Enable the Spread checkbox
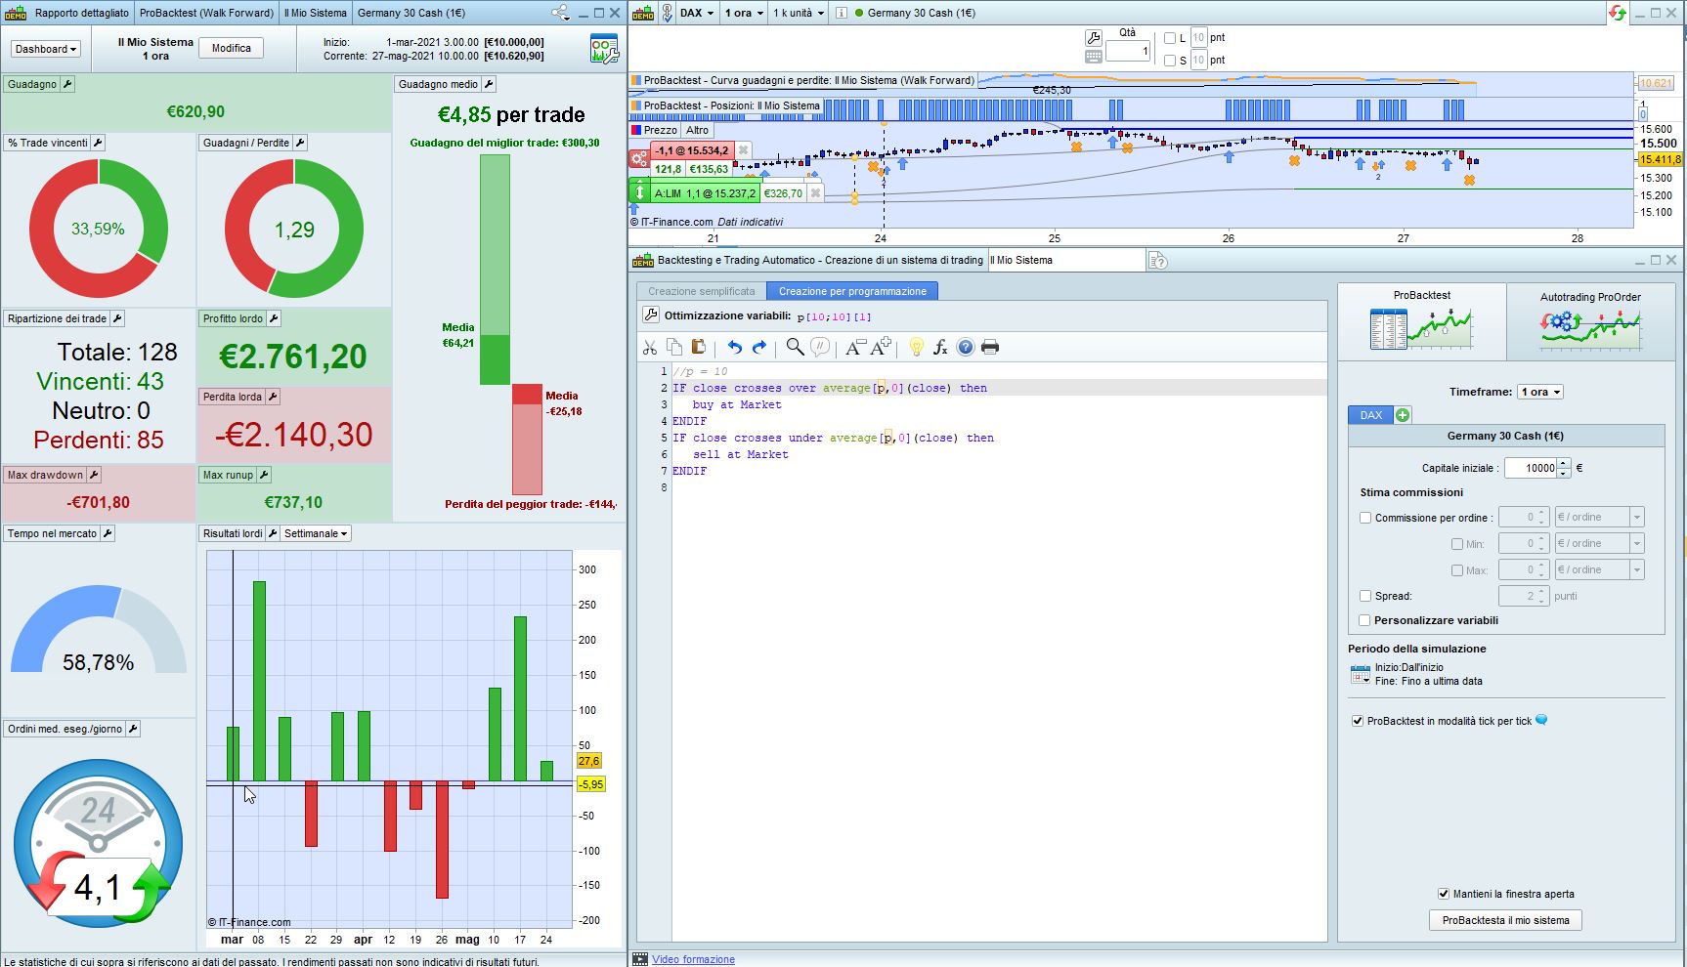 (x=1365, y=596)
